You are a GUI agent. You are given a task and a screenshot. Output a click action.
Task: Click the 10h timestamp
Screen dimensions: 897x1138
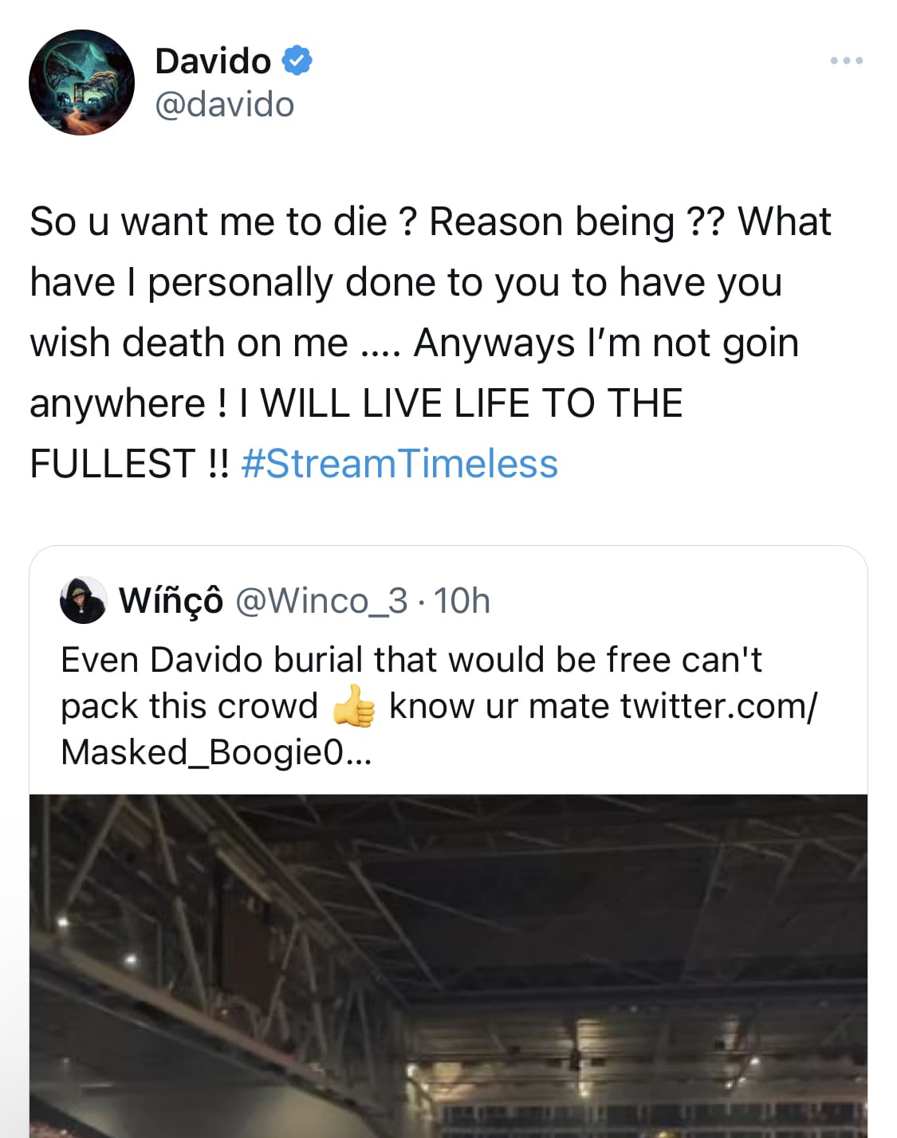tap(462, 601)
